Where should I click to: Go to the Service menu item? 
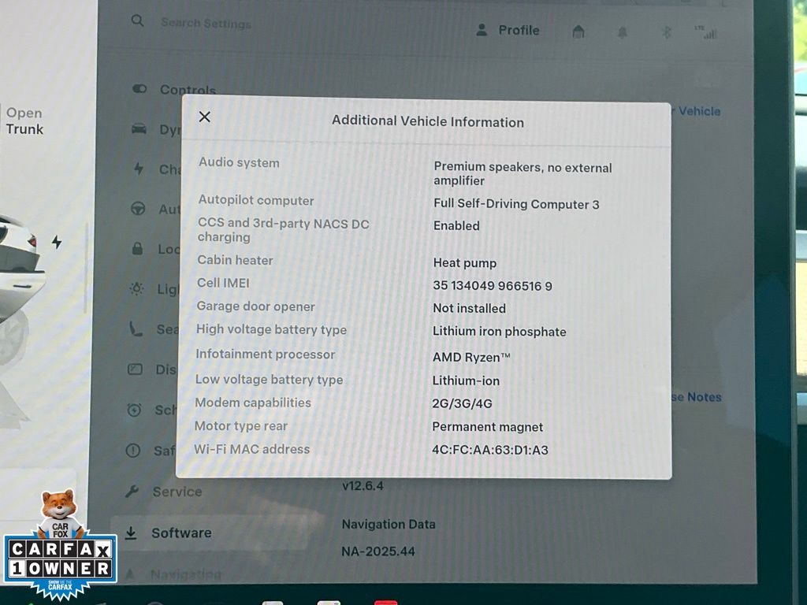[x=176, y=492]
